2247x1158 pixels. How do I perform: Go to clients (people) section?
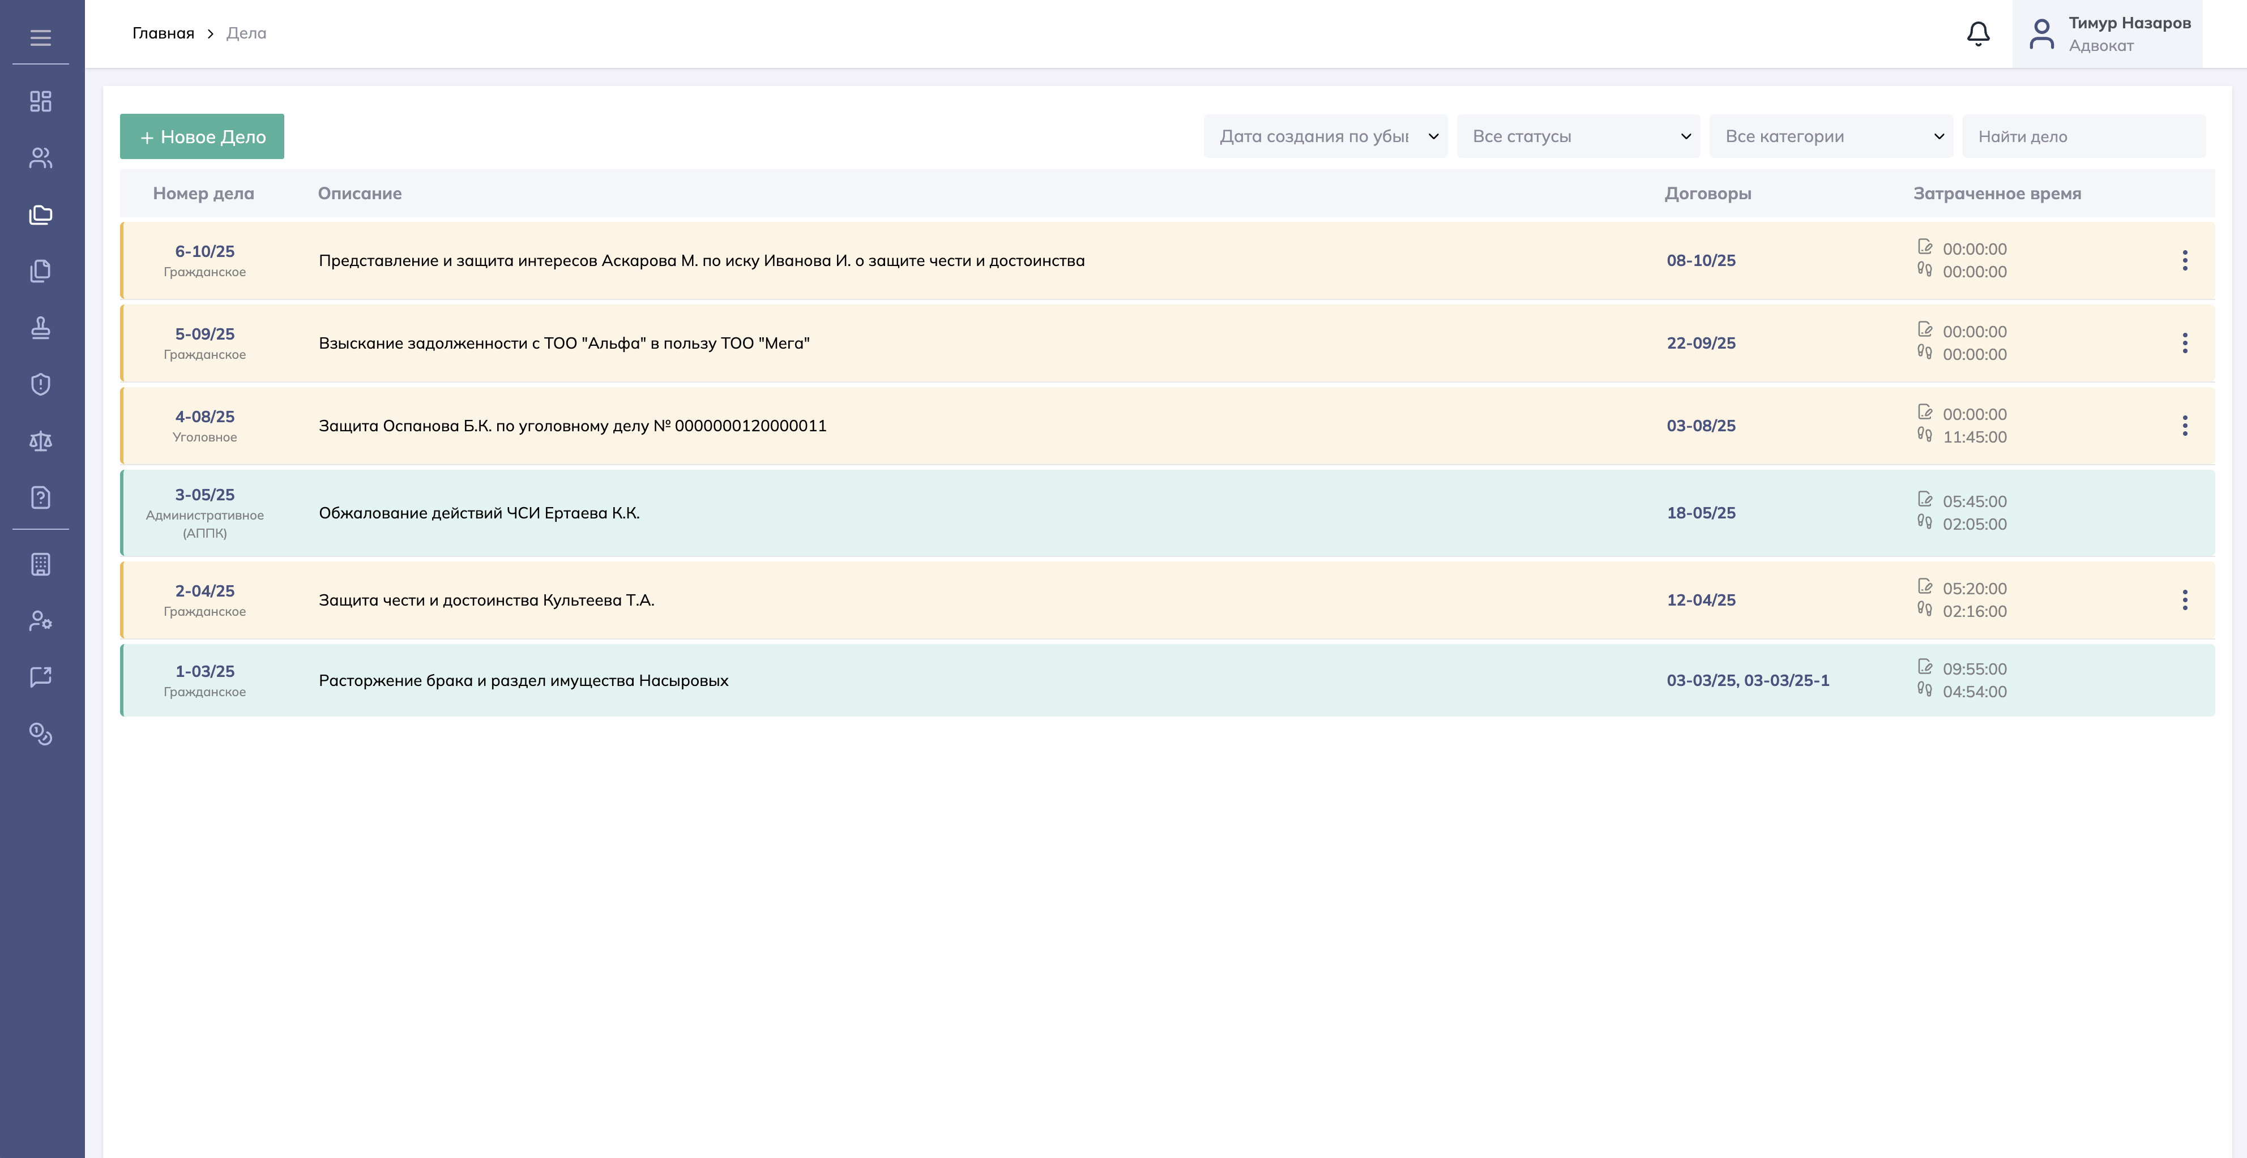point(40,158)
